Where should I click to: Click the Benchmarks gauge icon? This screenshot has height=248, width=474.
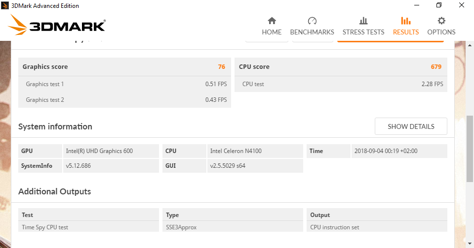point(312,21)
